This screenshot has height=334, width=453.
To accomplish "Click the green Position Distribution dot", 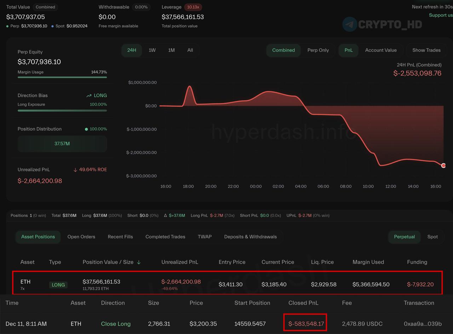I will tap(86, 129).
